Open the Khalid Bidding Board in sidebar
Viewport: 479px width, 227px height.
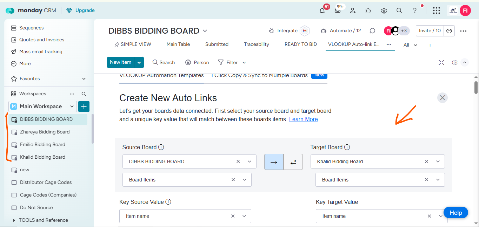pyautogui.click(x=42, y=157)
